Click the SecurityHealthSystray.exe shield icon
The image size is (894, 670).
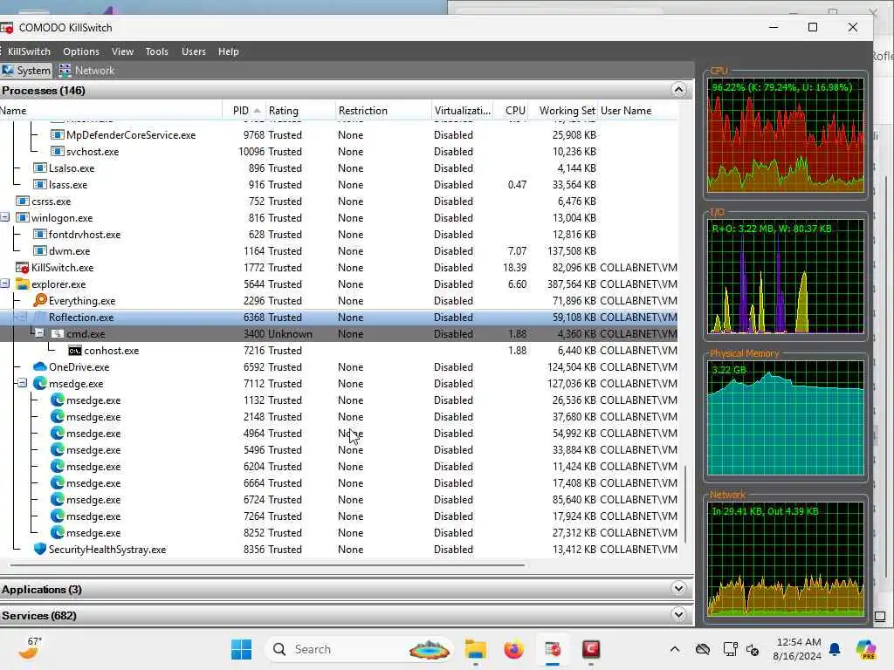tap(40, 549)
